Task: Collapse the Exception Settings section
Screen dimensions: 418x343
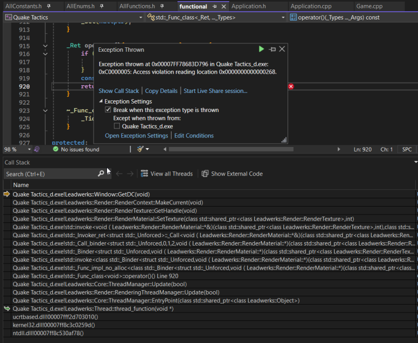Action: (101, 101)
